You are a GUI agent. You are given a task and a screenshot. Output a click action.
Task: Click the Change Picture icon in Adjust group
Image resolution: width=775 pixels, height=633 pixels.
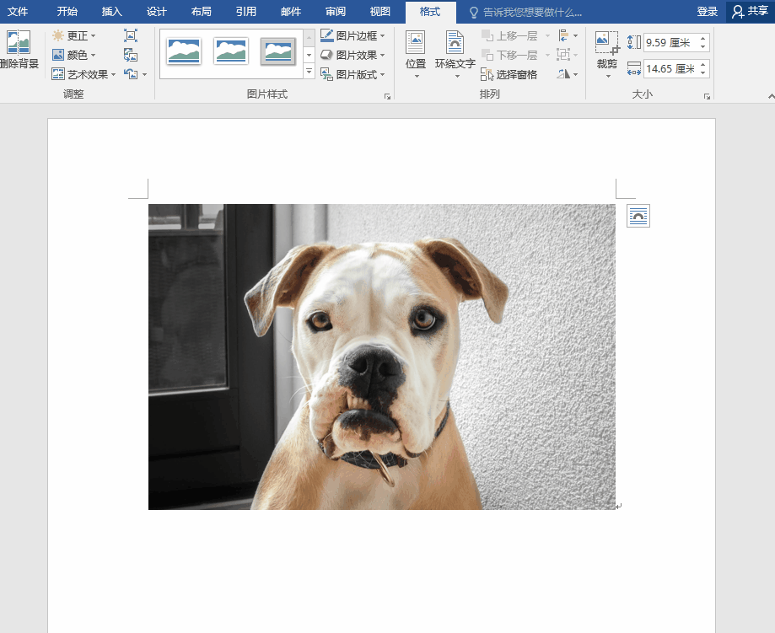130,55
